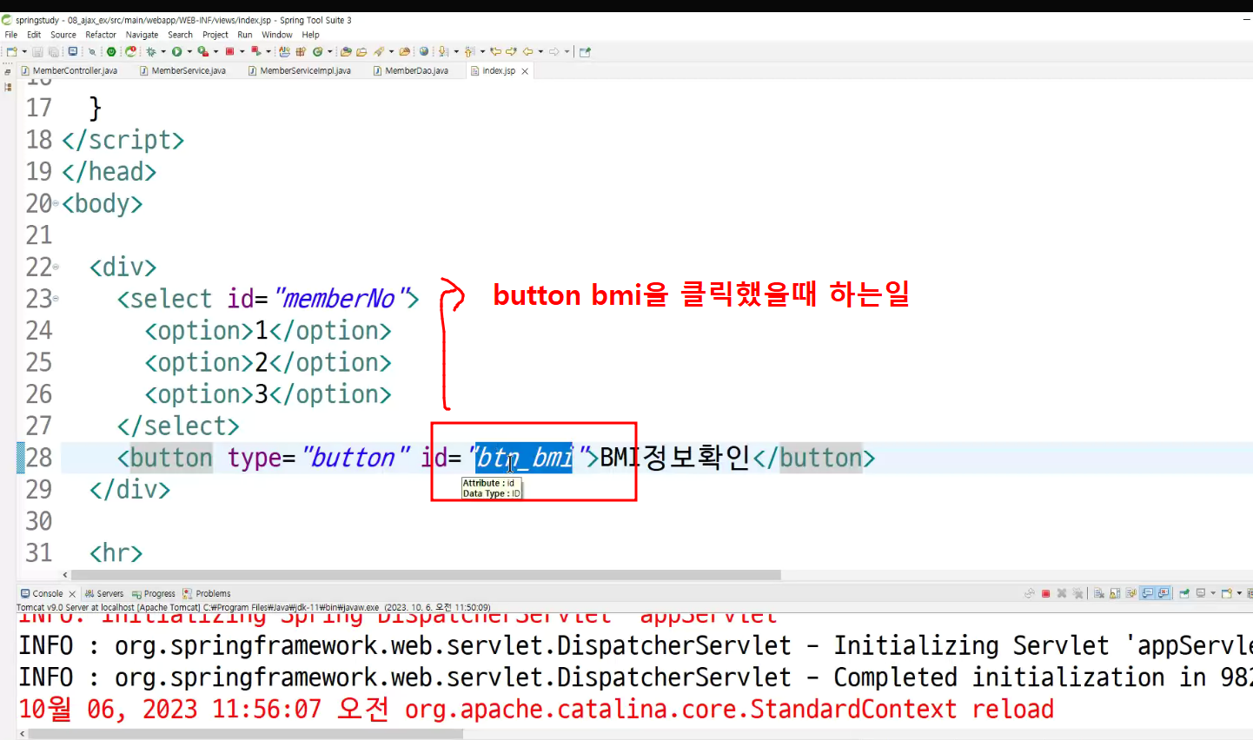Click the Pin Console icon
This screenshot has height=740, width=1253.
(x=1184, y=593)
